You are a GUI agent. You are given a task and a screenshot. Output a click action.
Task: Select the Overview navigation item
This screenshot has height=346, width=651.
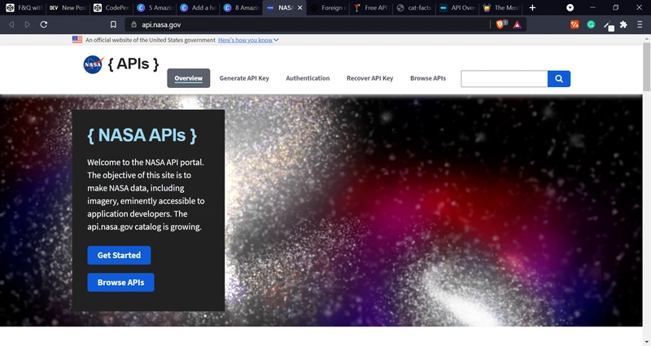pos(189,78)
